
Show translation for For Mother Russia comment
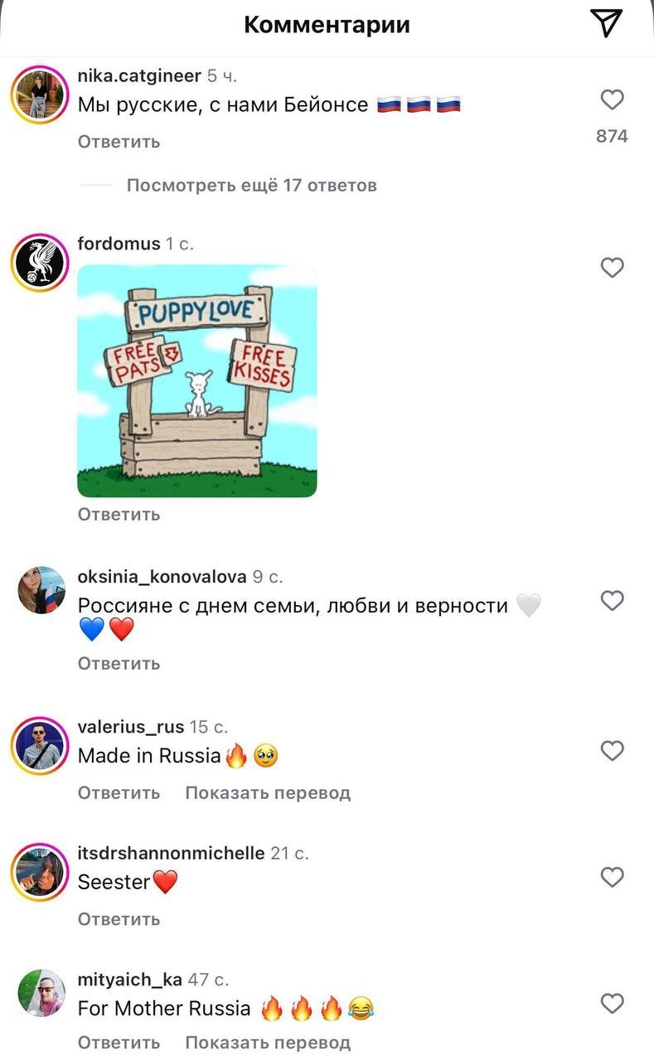268,1043
